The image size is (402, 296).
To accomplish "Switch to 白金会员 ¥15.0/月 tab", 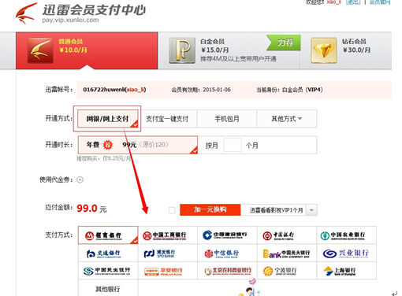I will pyautogui.click(x=229, y=50).
